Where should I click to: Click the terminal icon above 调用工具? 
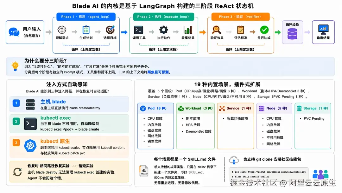138,30
